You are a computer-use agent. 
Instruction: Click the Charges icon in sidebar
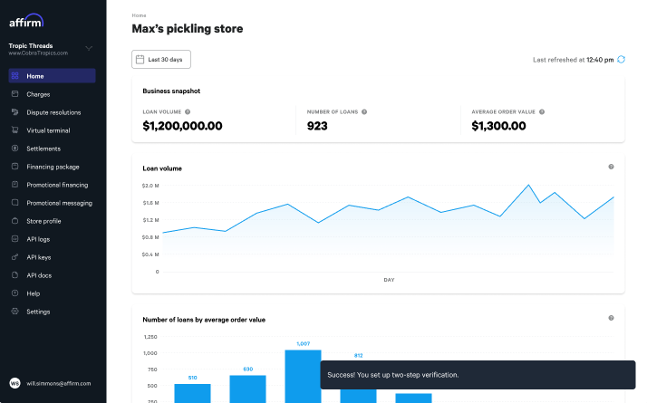pos(14,94)
